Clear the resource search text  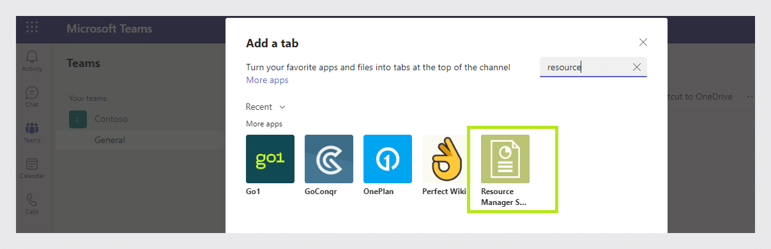pos(637,67)
